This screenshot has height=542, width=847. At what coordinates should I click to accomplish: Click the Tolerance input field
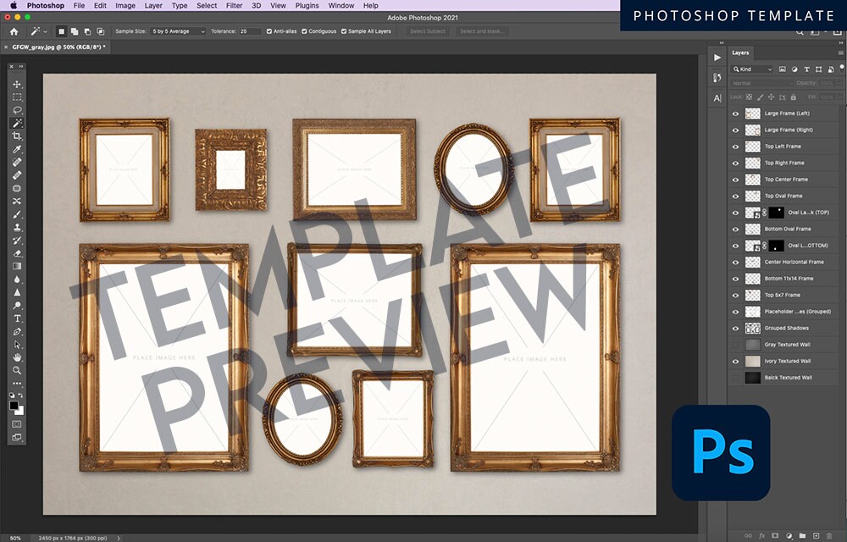pyautogui.click(x=251, y=31)
